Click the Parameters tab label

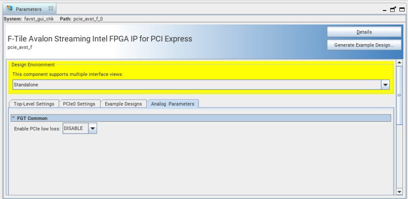point(28,9)
